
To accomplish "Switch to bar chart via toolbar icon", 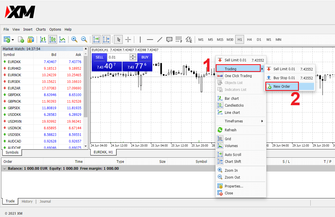I will [43, 40].
